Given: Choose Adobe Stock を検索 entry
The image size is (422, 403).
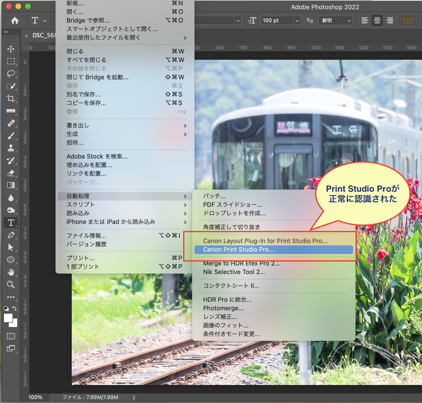Looking at the screenshot, I should coord(125,157).
